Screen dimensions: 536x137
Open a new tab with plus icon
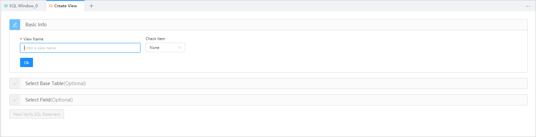click(x=91, y=6)
